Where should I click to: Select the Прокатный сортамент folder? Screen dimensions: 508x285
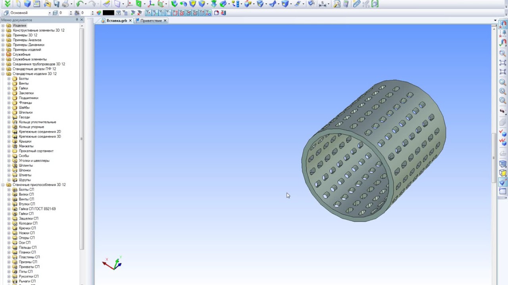coord(36,151)
